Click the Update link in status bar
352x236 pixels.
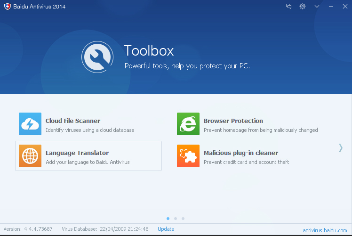tap(166, 229)
